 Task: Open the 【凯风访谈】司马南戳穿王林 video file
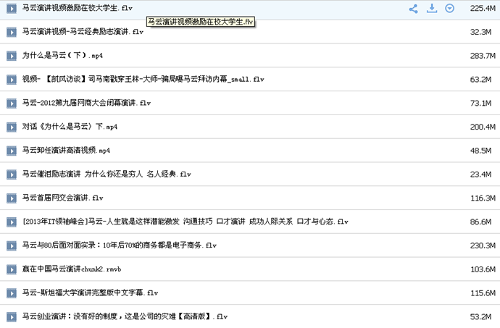pos(143,79)
